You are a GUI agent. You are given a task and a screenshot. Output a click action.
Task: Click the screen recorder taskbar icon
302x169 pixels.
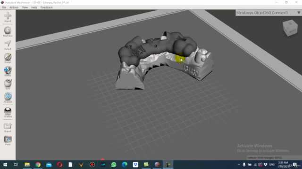(92, 165)
